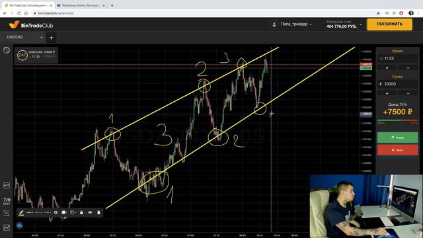The width and height of the screenshot is (423, 238).
Task: Decrease expiry time with minus
Action: 408,68
